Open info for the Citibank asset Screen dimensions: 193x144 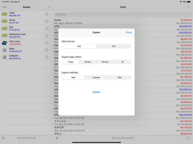pyautogui.click(x=47, y=57)
